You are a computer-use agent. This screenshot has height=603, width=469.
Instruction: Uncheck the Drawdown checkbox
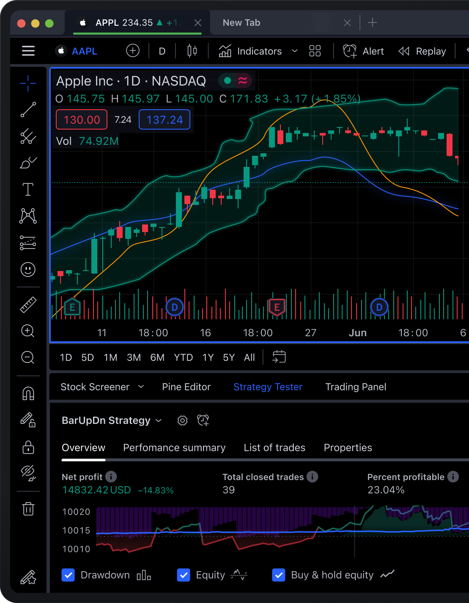point(68,575)
